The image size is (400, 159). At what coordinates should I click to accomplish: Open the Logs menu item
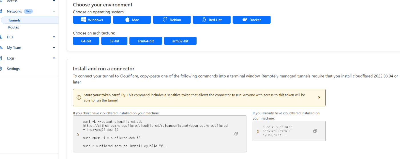tap(11, 58)
